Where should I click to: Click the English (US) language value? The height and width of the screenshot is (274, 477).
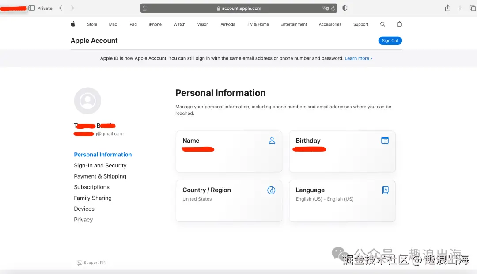(x=325, y=199)
